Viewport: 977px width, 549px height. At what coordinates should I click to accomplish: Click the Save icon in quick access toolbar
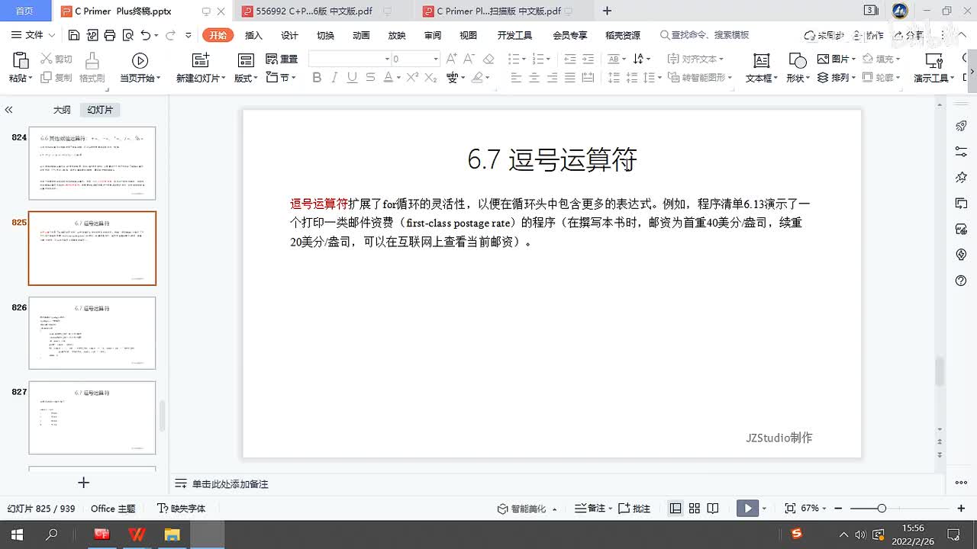(x=74, y=35)
